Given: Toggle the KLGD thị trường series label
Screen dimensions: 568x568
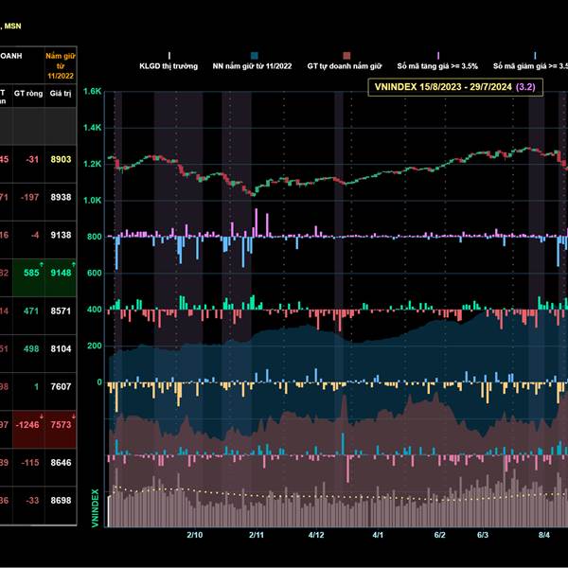Looking at the screenshot, I should (169, 67).
